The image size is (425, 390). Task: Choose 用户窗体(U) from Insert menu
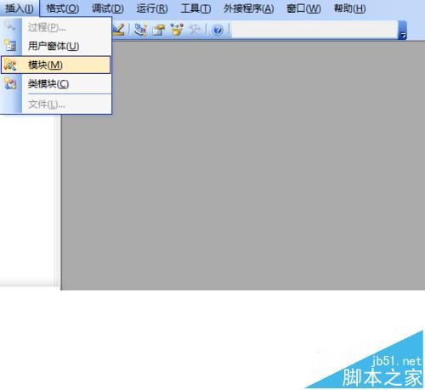[56, 46]
